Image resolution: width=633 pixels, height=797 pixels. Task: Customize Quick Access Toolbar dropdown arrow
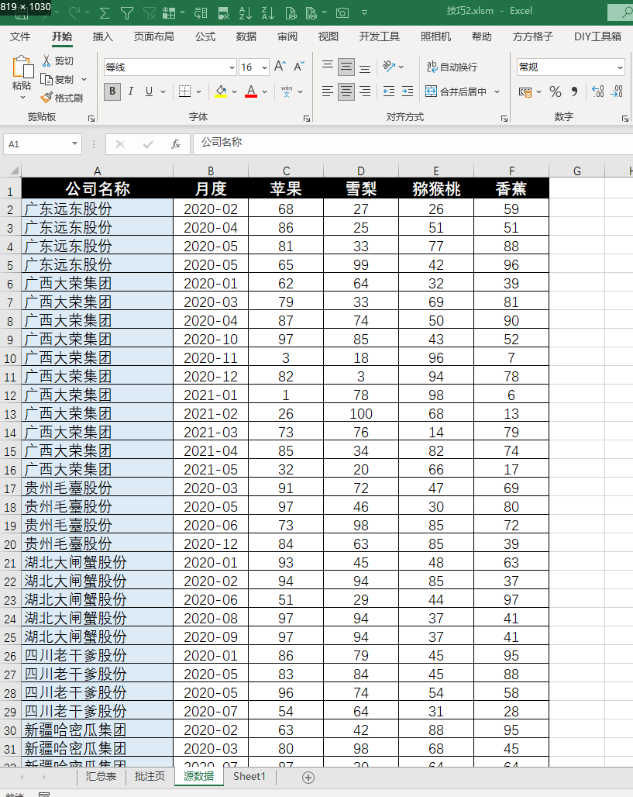coord(364,12)
